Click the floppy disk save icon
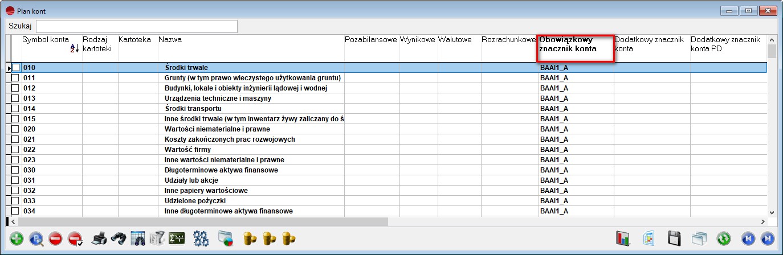 [675, 239]
